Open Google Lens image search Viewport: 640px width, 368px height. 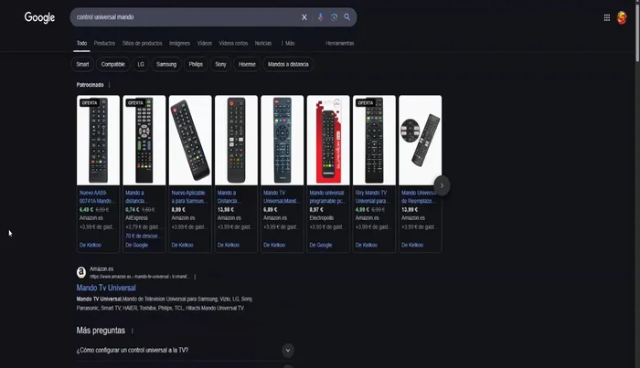tap(334, 17)
